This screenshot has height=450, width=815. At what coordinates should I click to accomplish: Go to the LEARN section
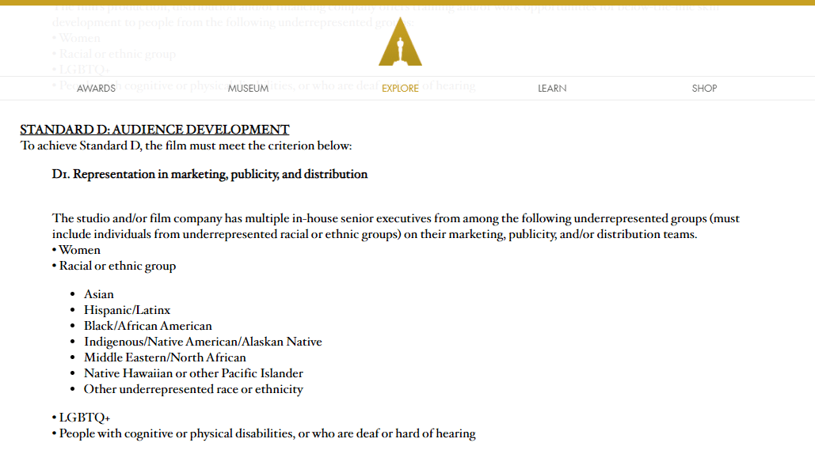552,89
